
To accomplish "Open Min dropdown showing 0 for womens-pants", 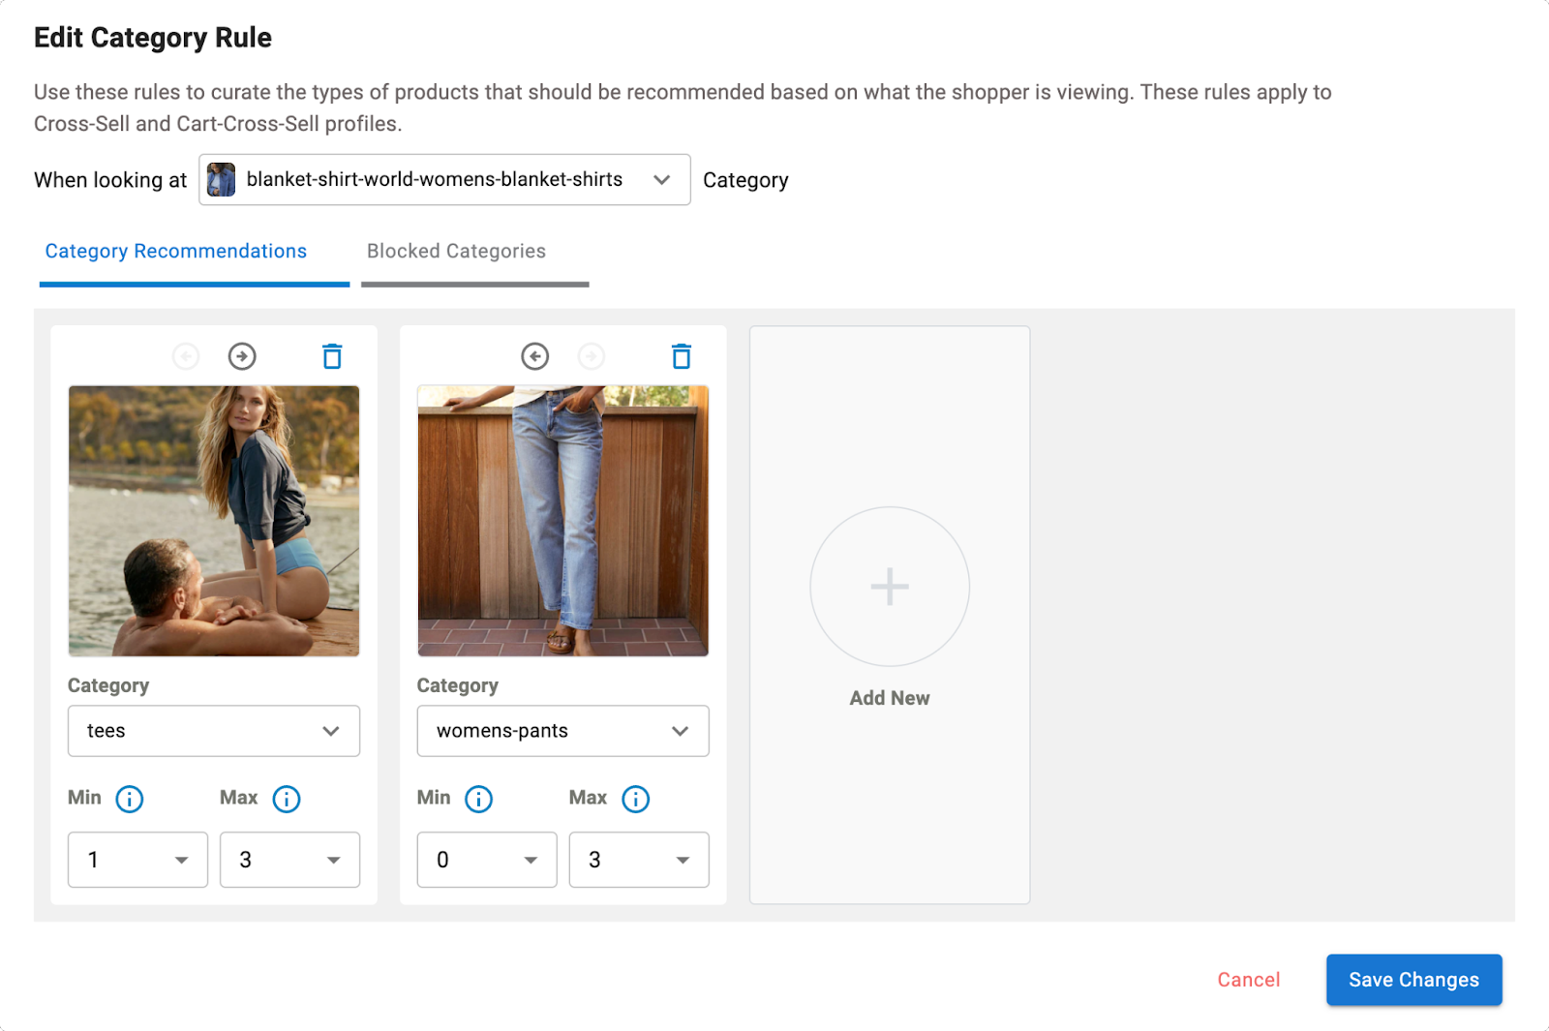I will (487, 860).
